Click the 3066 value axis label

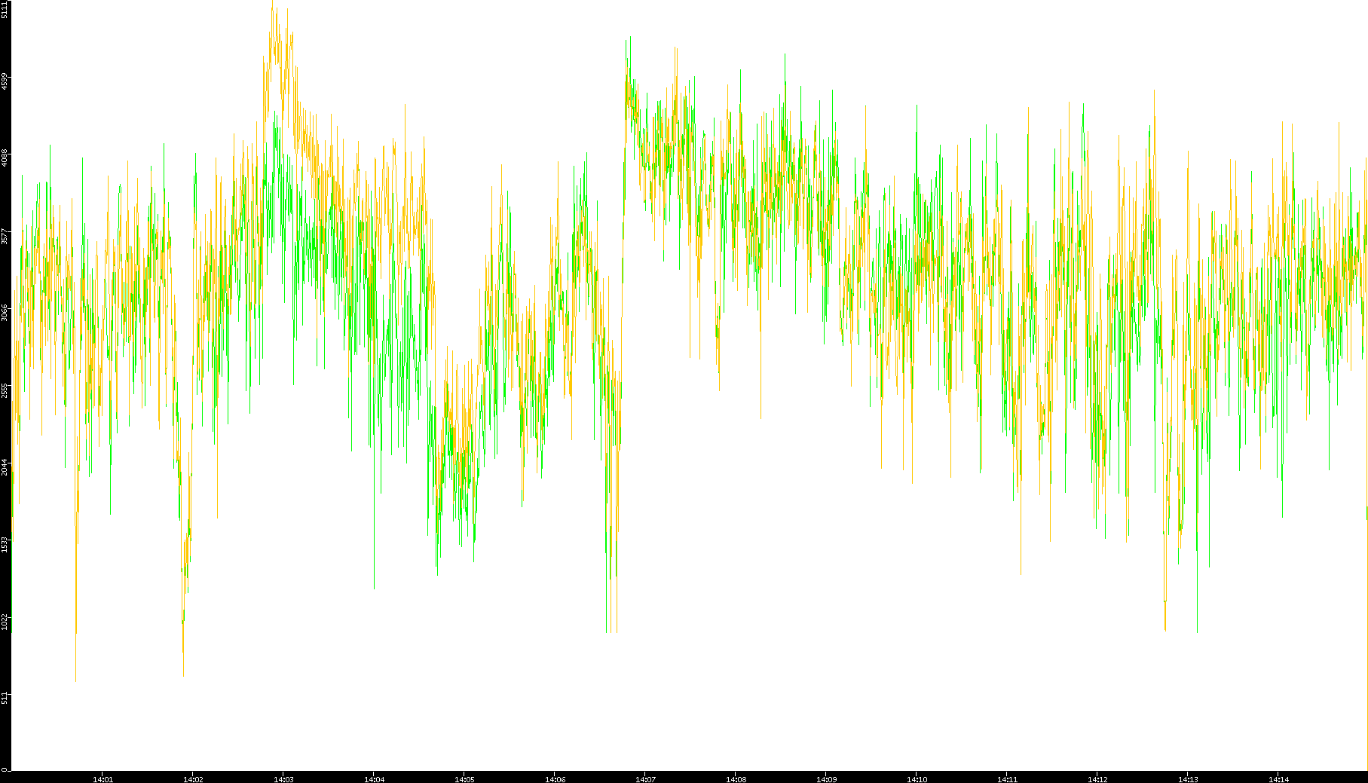pos(5,313)
